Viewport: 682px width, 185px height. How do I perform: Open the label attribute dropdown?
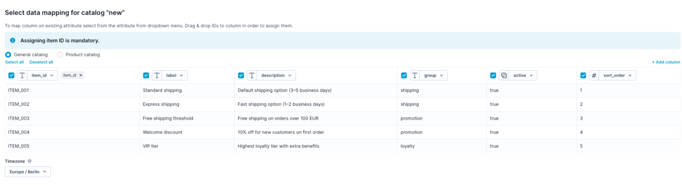pos(174,75)
